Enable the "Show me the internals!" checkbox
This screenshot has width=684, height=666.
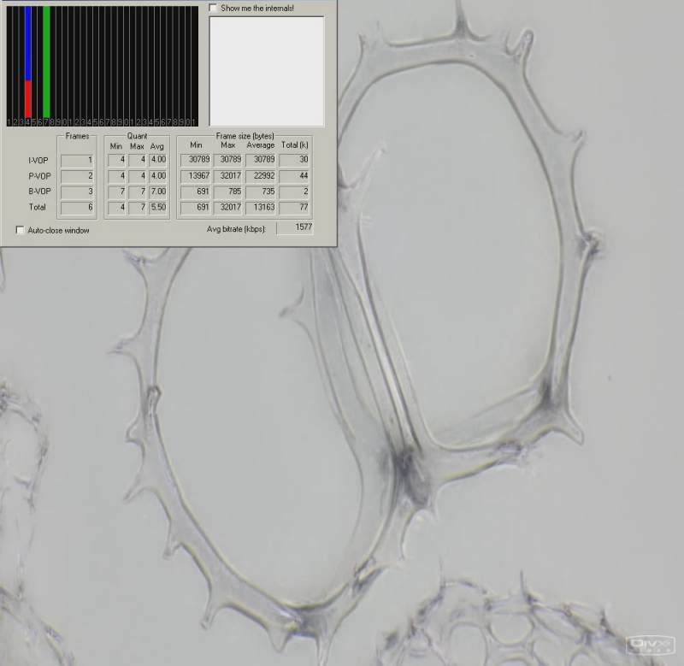(x=213, y=9)
